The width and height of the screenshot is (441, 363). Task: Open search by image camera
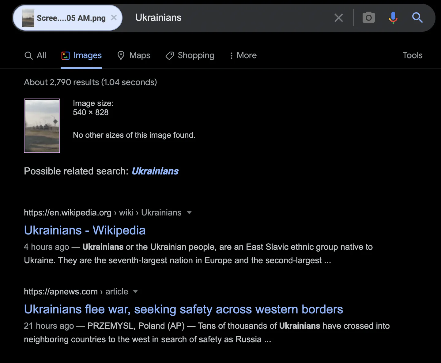(369, 18)
